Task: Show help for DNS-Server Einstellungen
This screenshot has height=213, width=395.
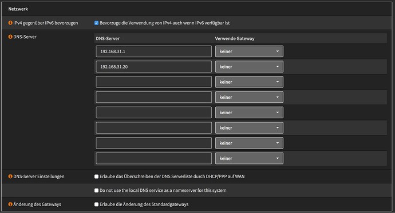Action: (x=10, y=176)
